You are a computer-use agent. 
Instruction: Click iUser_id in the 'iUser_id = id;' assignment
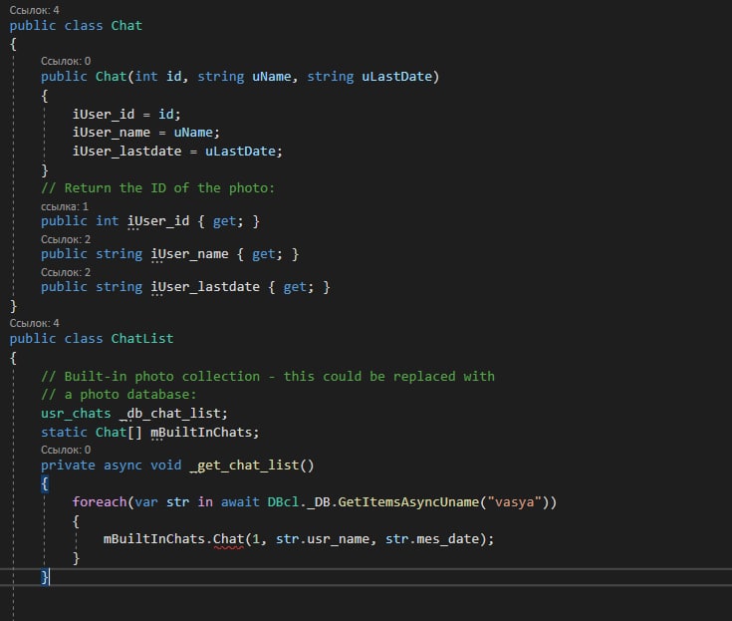pos(104,115)
